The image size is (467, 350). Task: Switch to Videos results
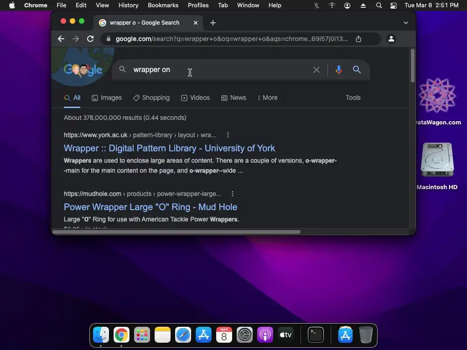point(195,98)
